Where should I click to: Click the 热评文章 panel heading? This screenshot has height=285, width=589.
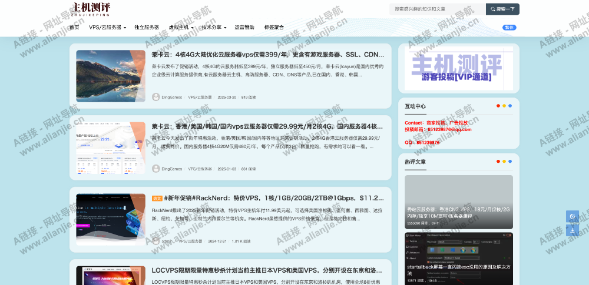(415, 162)
